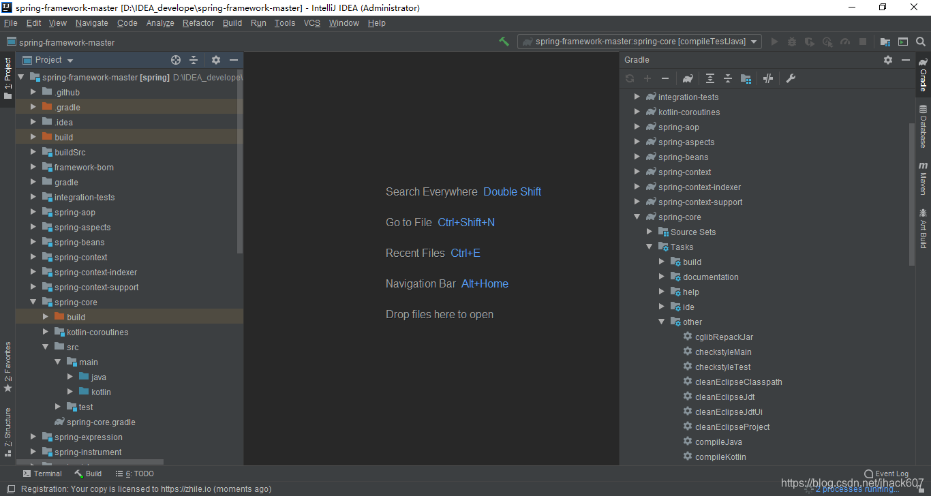Screen dimensions: 931x496
Task: Click Gradle toolbar folder icon with blue squares
Action: 746,78
